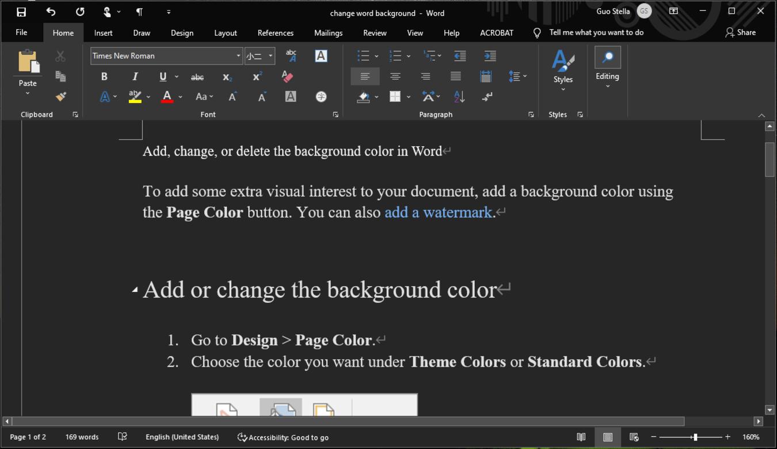
Task: Open the Paste options arrow
Action: pos(28,93)
